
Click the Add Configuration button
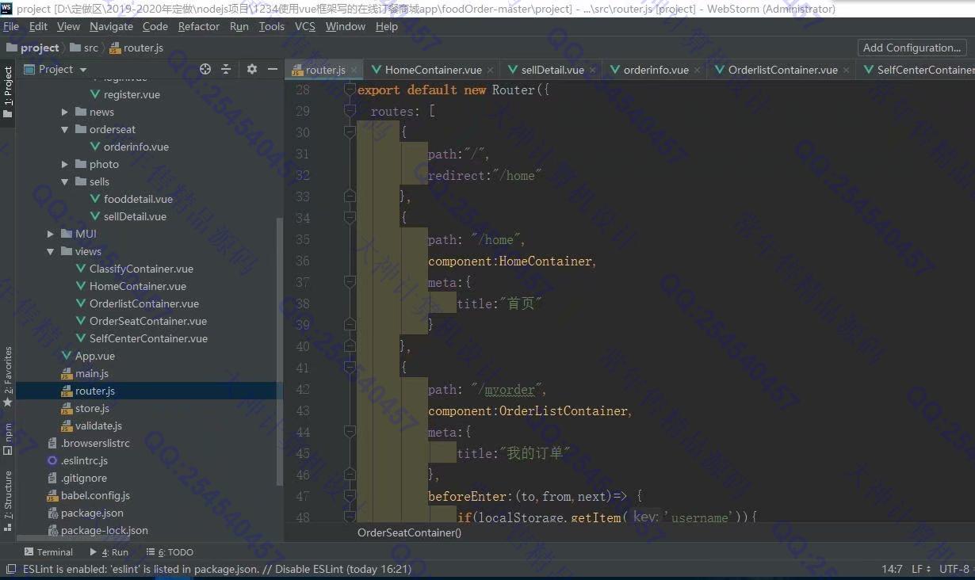(912, 48)
